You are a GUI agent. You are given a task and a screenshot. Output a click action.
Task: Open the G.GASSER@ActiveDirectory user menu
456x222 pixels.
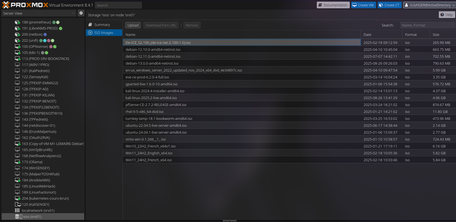pyautogui.click(x=429, y=5)
